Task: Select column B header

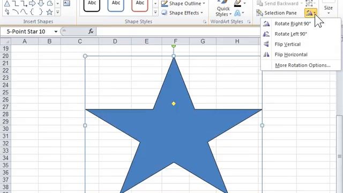Action: click(x=49, y=41)
